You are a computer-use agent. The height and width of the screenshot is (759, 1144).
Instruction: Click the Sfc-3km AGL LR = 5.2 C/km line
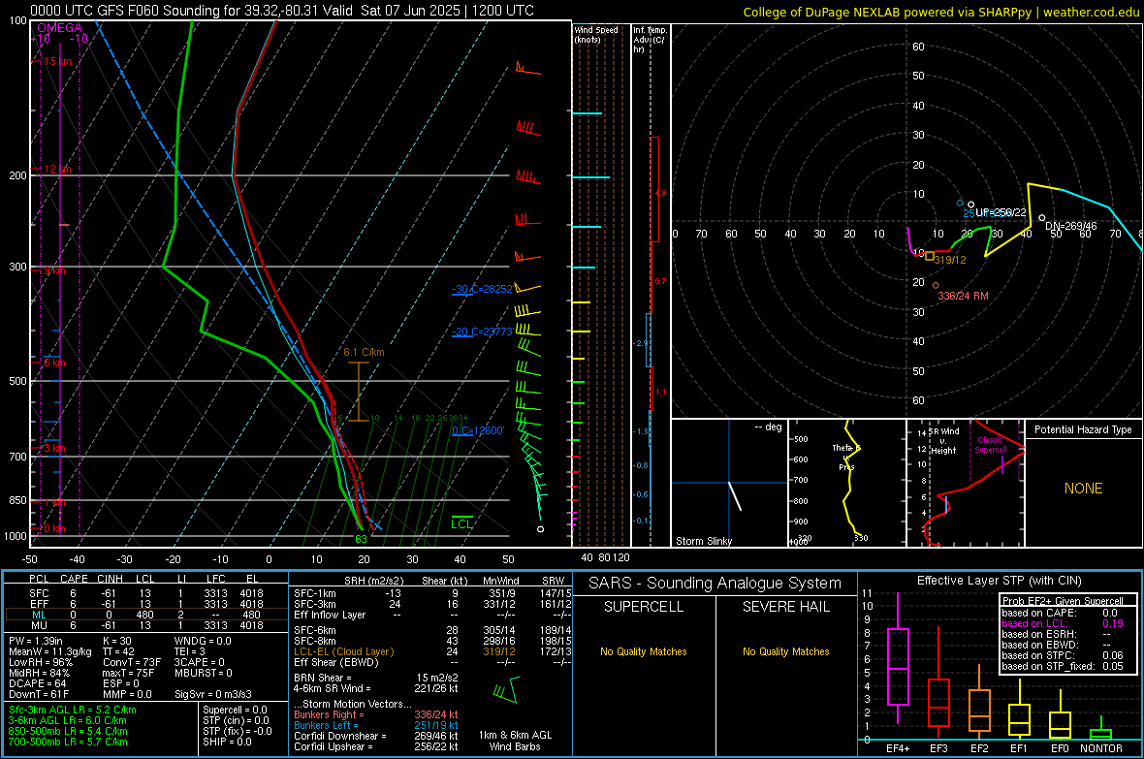[x=73, y=710]
